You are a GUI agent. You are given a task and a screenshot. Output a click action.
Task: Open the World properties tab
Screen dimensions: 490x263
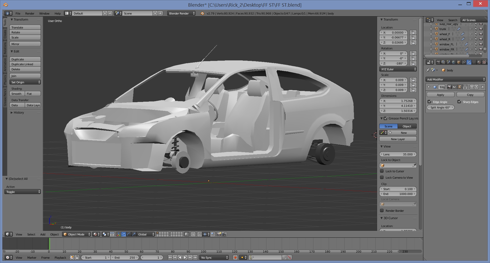coord(454,62)
